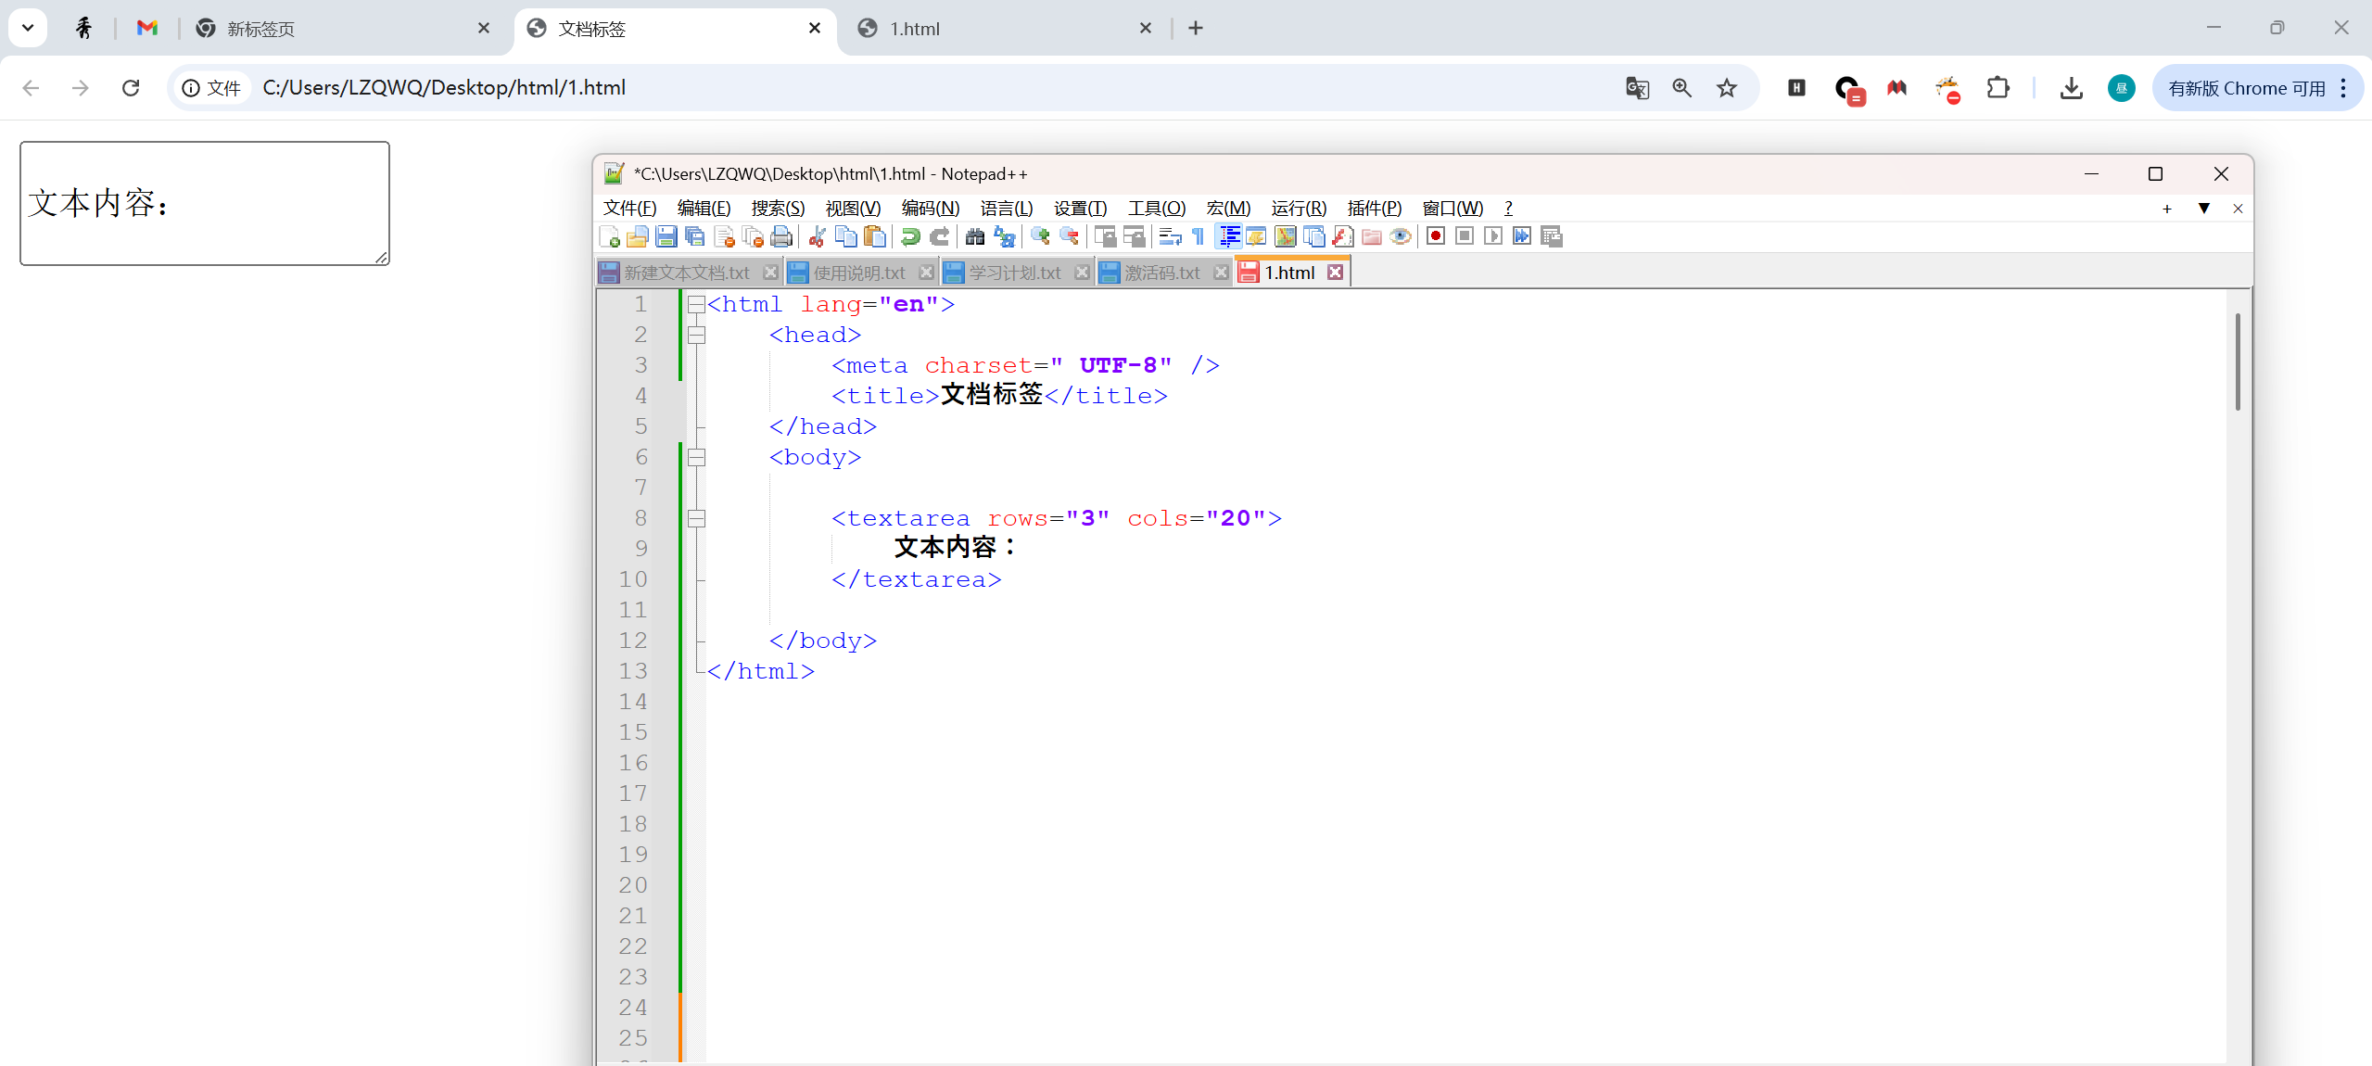Open Chrome downloads icon
The height and width of the screenshot is (1066, 2372).
[2071, 88]
